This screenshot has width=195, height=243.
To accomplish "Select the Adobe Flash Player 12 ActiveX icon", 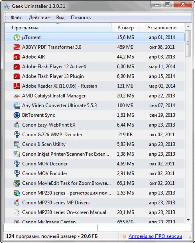I will coord(17,66).
